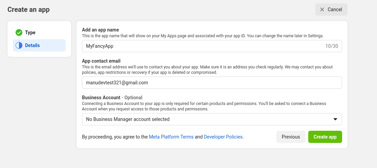Click the 'Business Account' label
This screenshot has width=377, height=168.
click(x=101, y=98)
